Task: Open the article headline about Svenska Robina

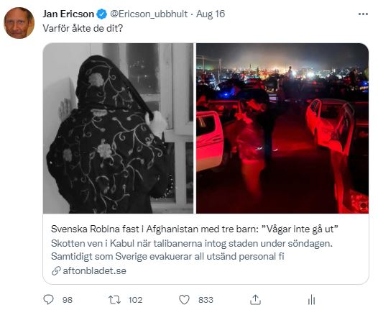Action: click(195, 229)
